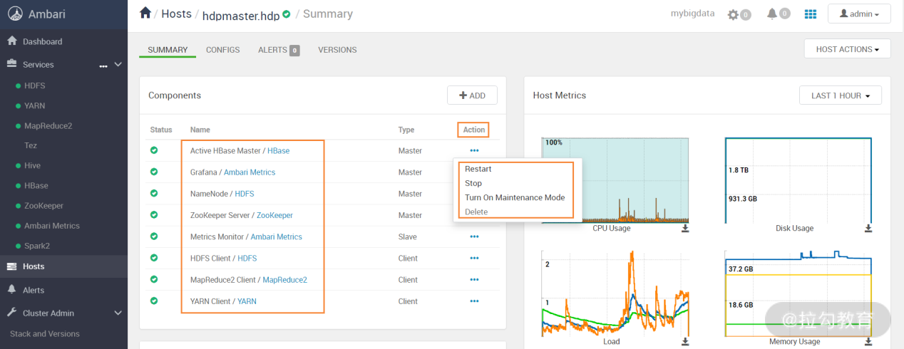Follow the ZooKeeper service link in components
The width and height of the screenshot is (904, 349).
pyautogui.click(x=274, y=215)
